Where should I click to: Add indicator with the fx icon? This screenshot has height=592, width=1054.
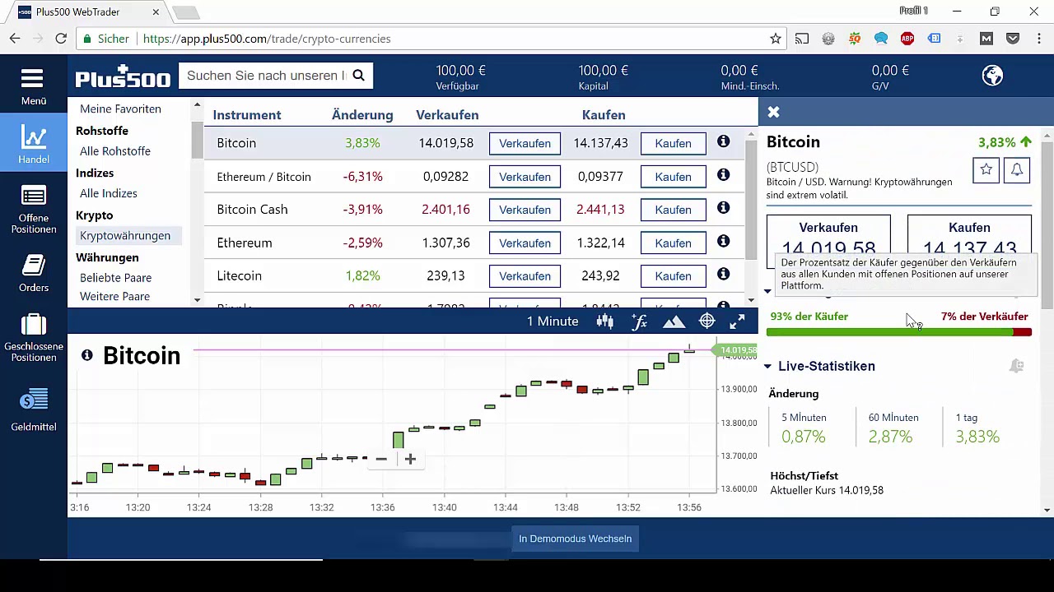point(639,321)
